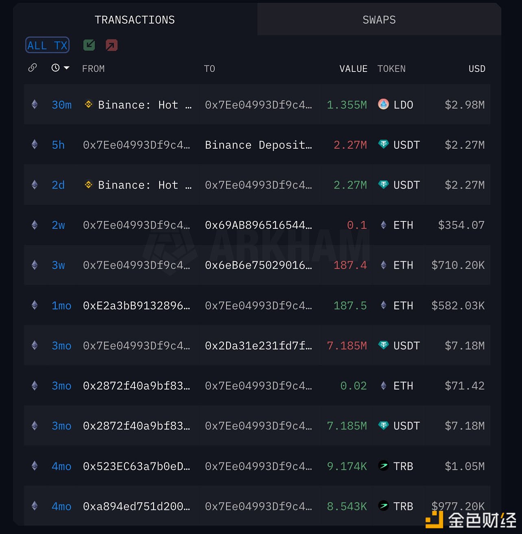Image resolution: width=522 pixels, height=534 pixels.
Task: Open the 2d transaction link
Action: pos(58,185)
